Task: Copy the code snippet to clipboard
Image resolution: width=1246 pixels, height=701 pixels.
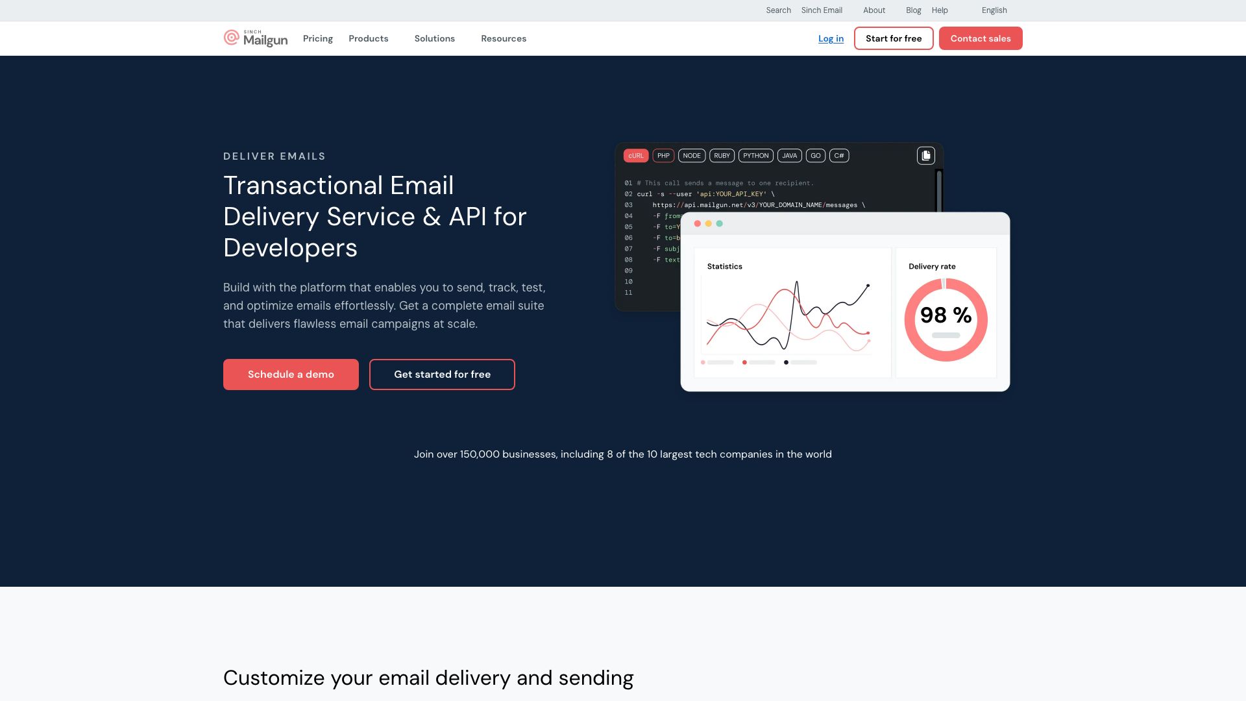Action: click(925, 155)
